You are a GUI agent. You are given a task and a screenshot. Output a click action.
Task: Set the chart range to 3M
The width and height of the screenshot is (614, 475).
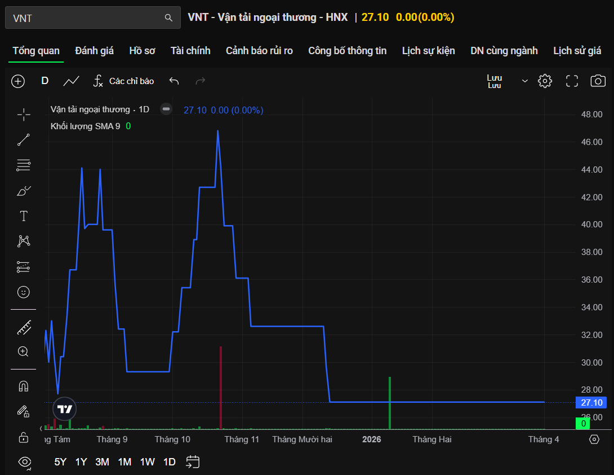102,462
